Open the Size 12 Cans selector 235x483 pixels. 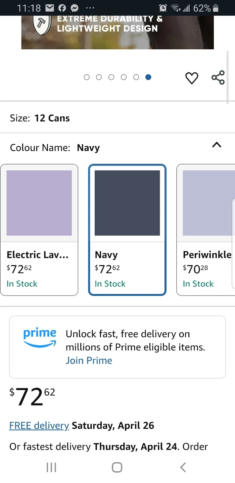pos(117,118)
